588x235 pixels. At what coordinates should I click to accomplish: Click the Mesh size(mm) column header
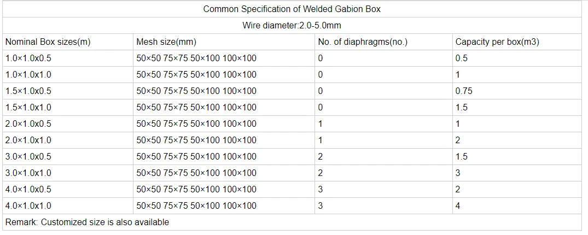click(x=166, y=42)
